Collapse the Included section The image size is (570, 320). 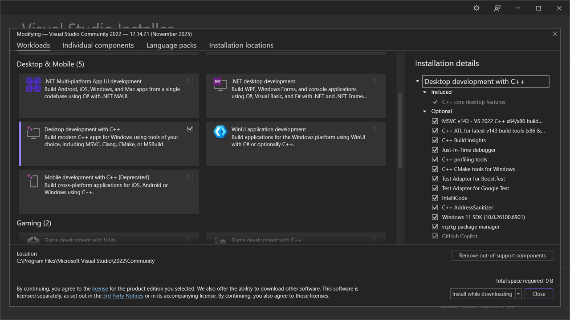coord(425,92)
